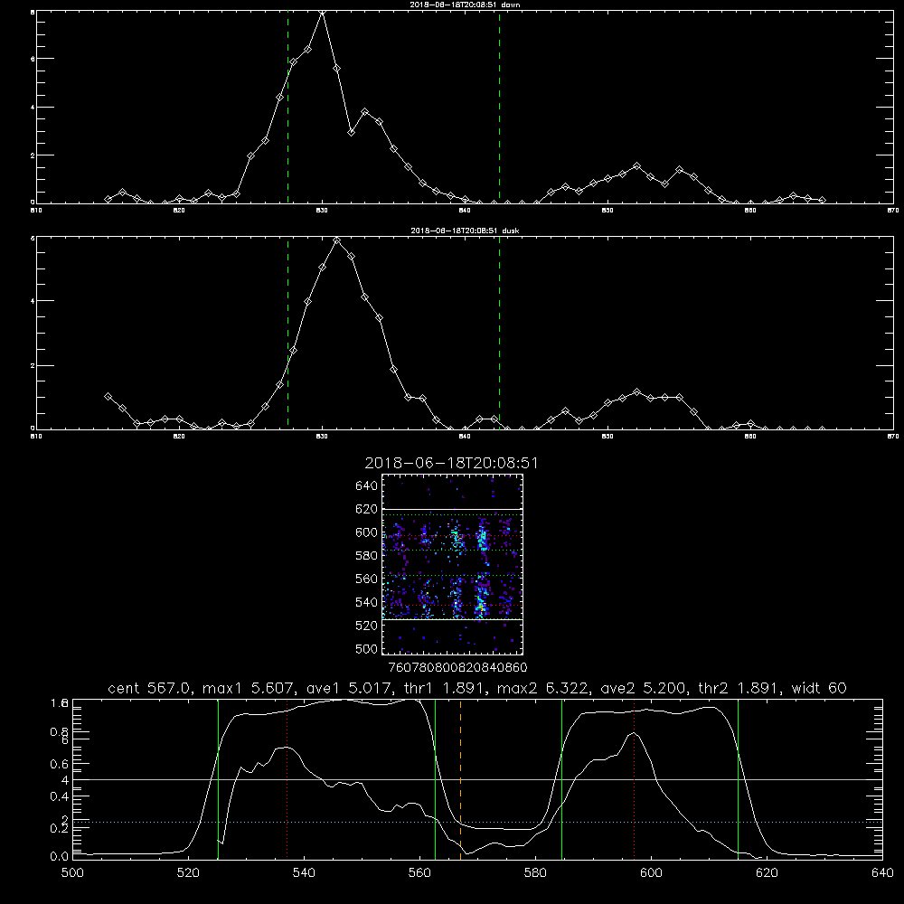The height and width of the screenshot is (904, 904).
Task: Click the horizontal solid white line at 4 in bottom plot
Action: pyautogui.click(x=477, y=779)
